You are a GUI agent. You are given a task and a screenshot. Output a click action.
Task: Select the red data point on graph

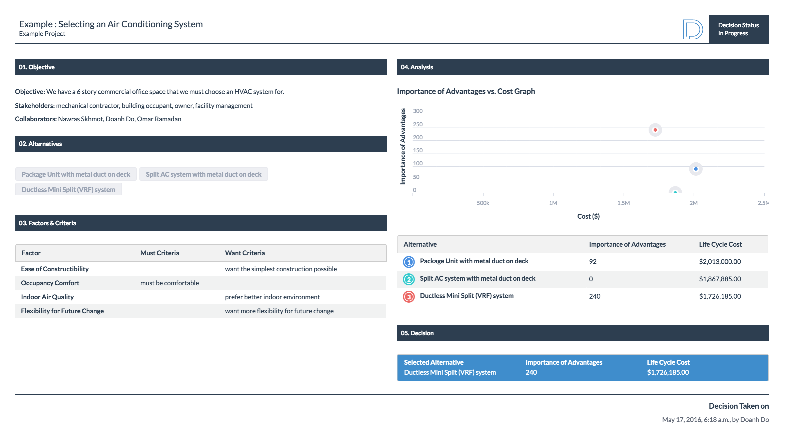pos(655,130)
